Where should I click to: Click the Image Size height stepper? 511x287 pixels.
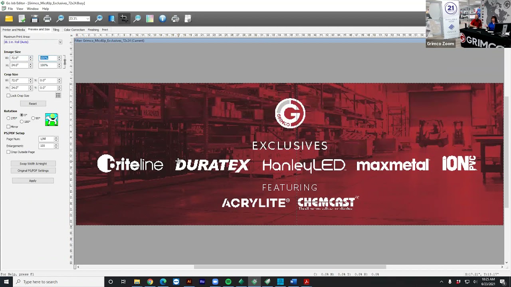[30, 65]
